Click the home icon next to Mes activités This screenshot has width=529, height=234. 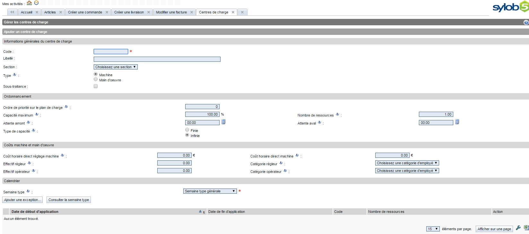[x=29, y=3]
